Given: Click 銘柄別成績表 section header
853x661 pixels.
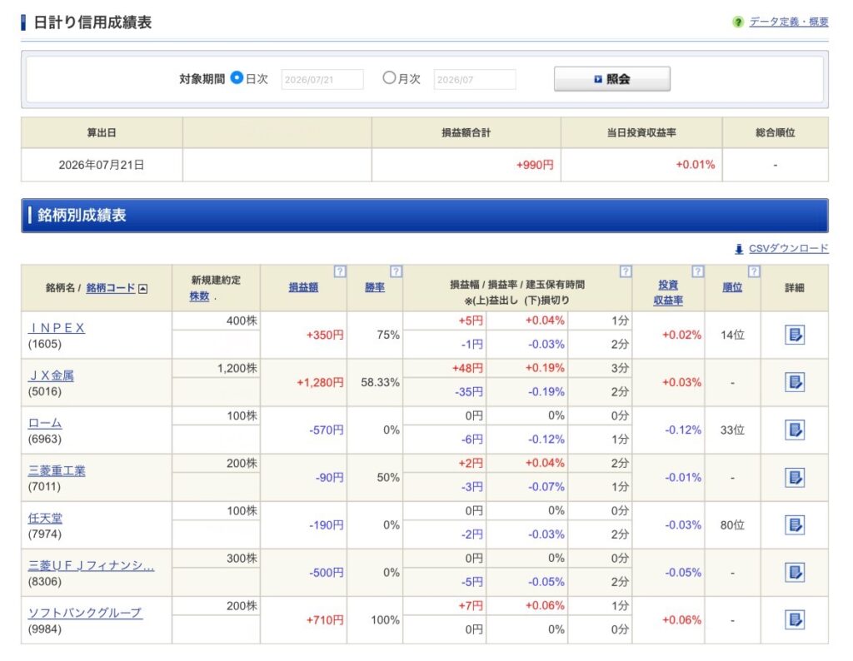Looking at the screenshot, I should (x=424, y=216).
